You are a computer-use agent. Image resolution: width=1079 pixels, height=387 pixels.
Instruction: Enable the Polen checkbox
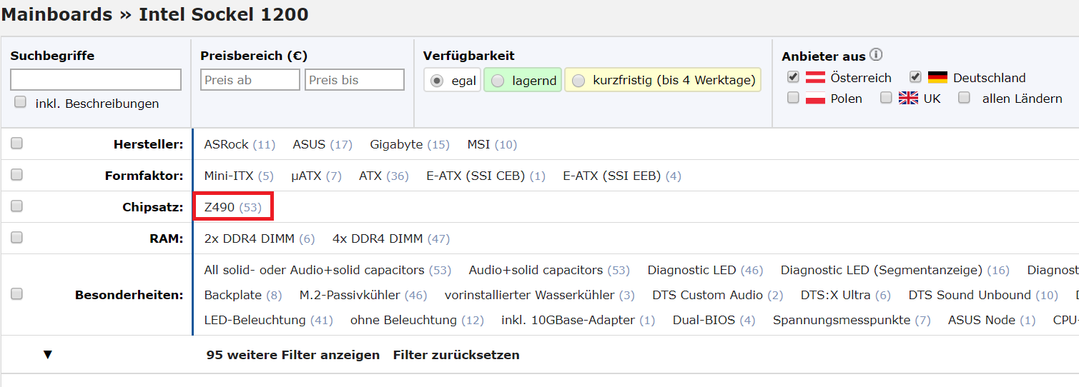point(793,98)
